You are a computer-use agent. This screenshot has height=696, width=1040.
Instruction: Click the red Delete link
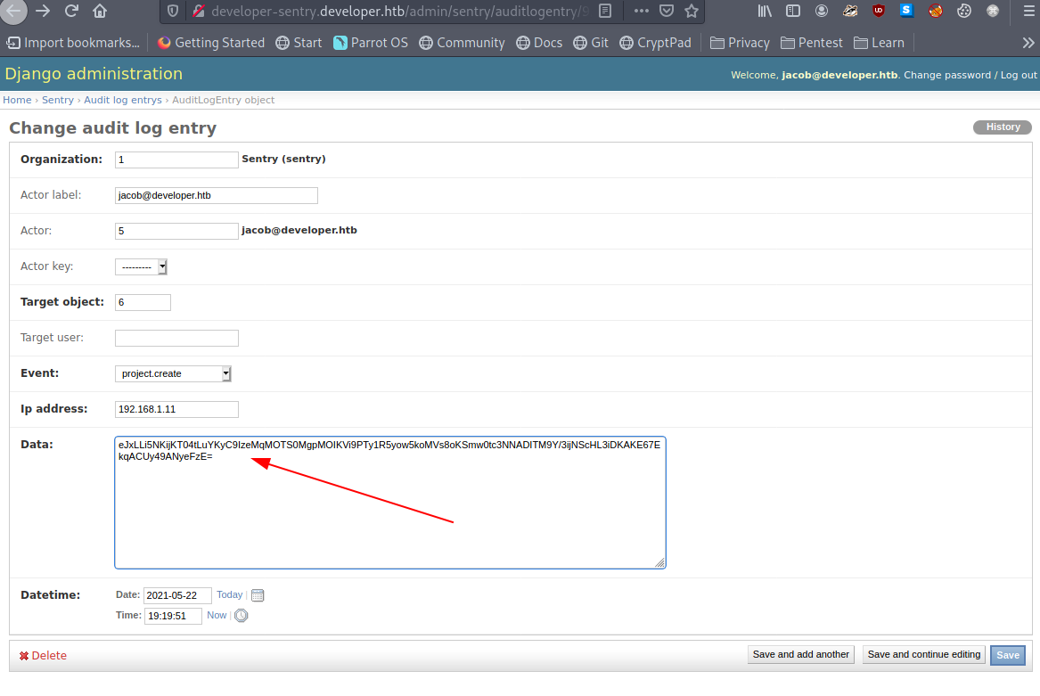[x=44, y=656]
